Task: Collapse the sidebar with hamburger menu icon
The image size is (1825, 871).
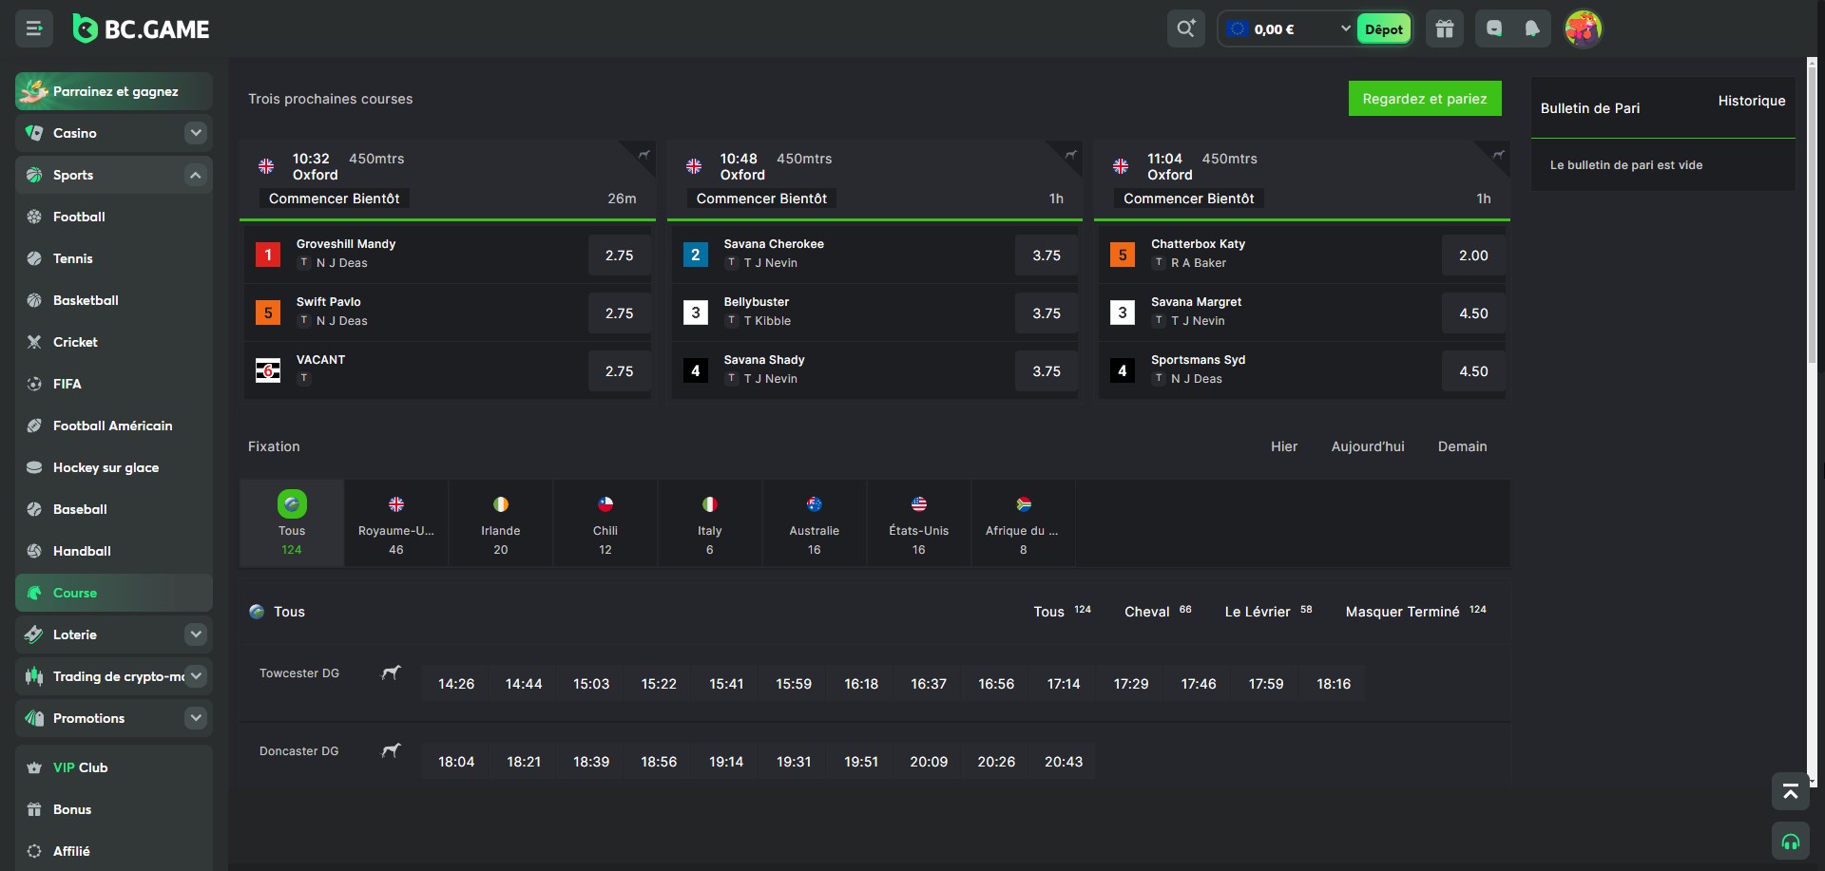Action: coord(34,29)
